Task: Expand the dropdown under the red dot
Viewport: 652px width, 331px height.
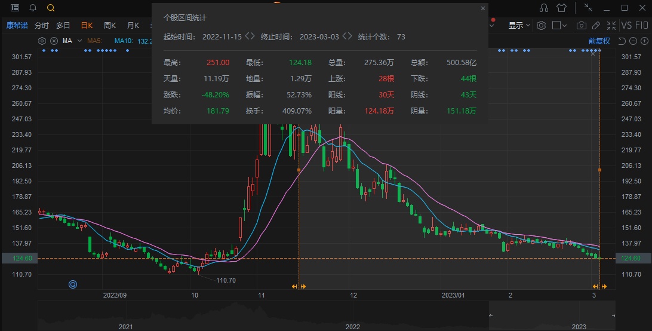Action: pyautogui.click(x=491, y=26)
